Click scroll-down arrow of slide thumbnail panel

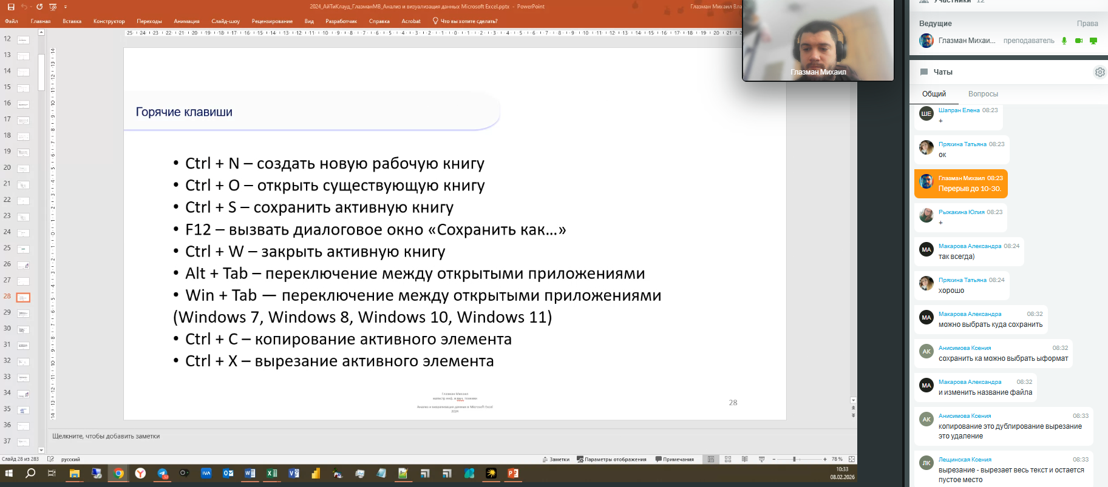(x=41, y=450)
